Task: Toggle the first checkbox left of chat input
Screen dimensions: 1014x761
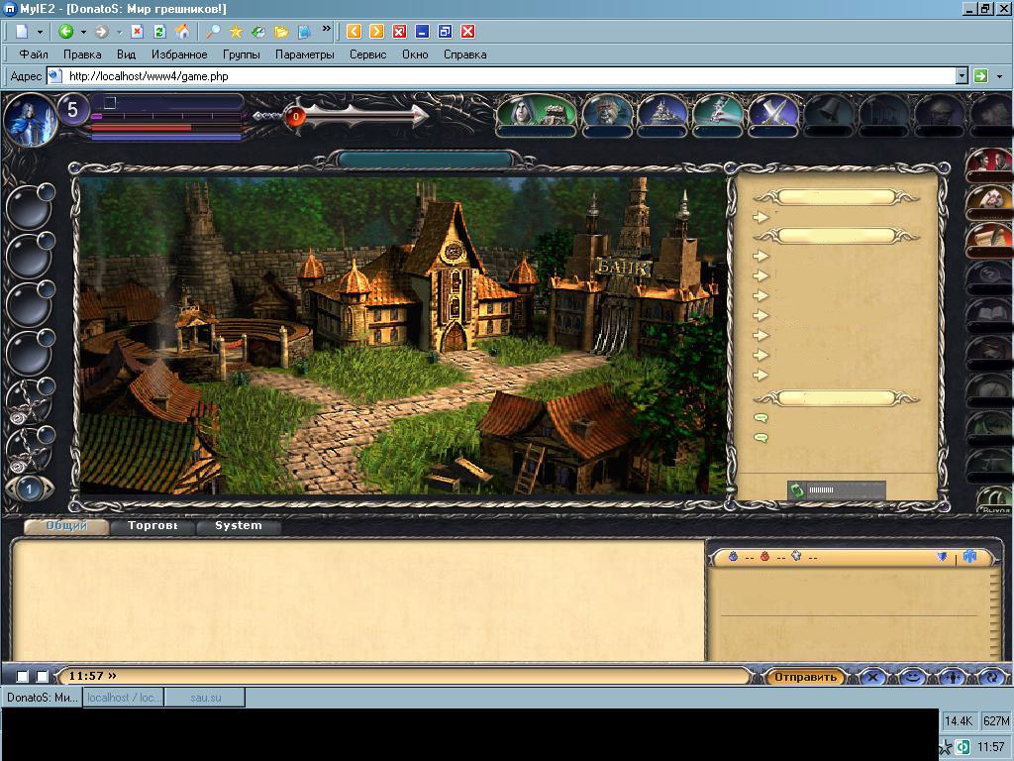Action: [23, 677]
